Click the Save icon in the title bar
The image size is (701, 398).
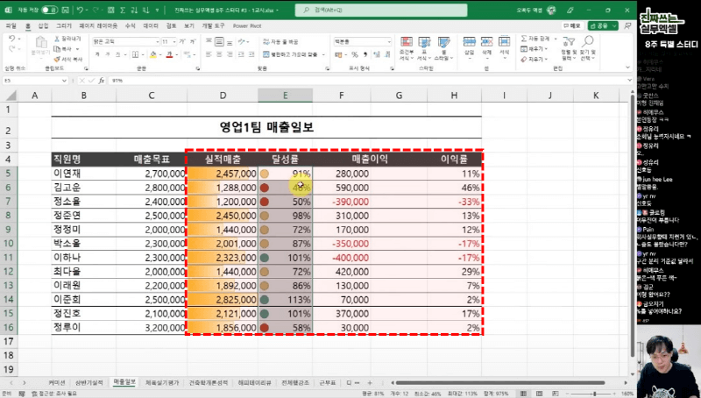[65, 10]
